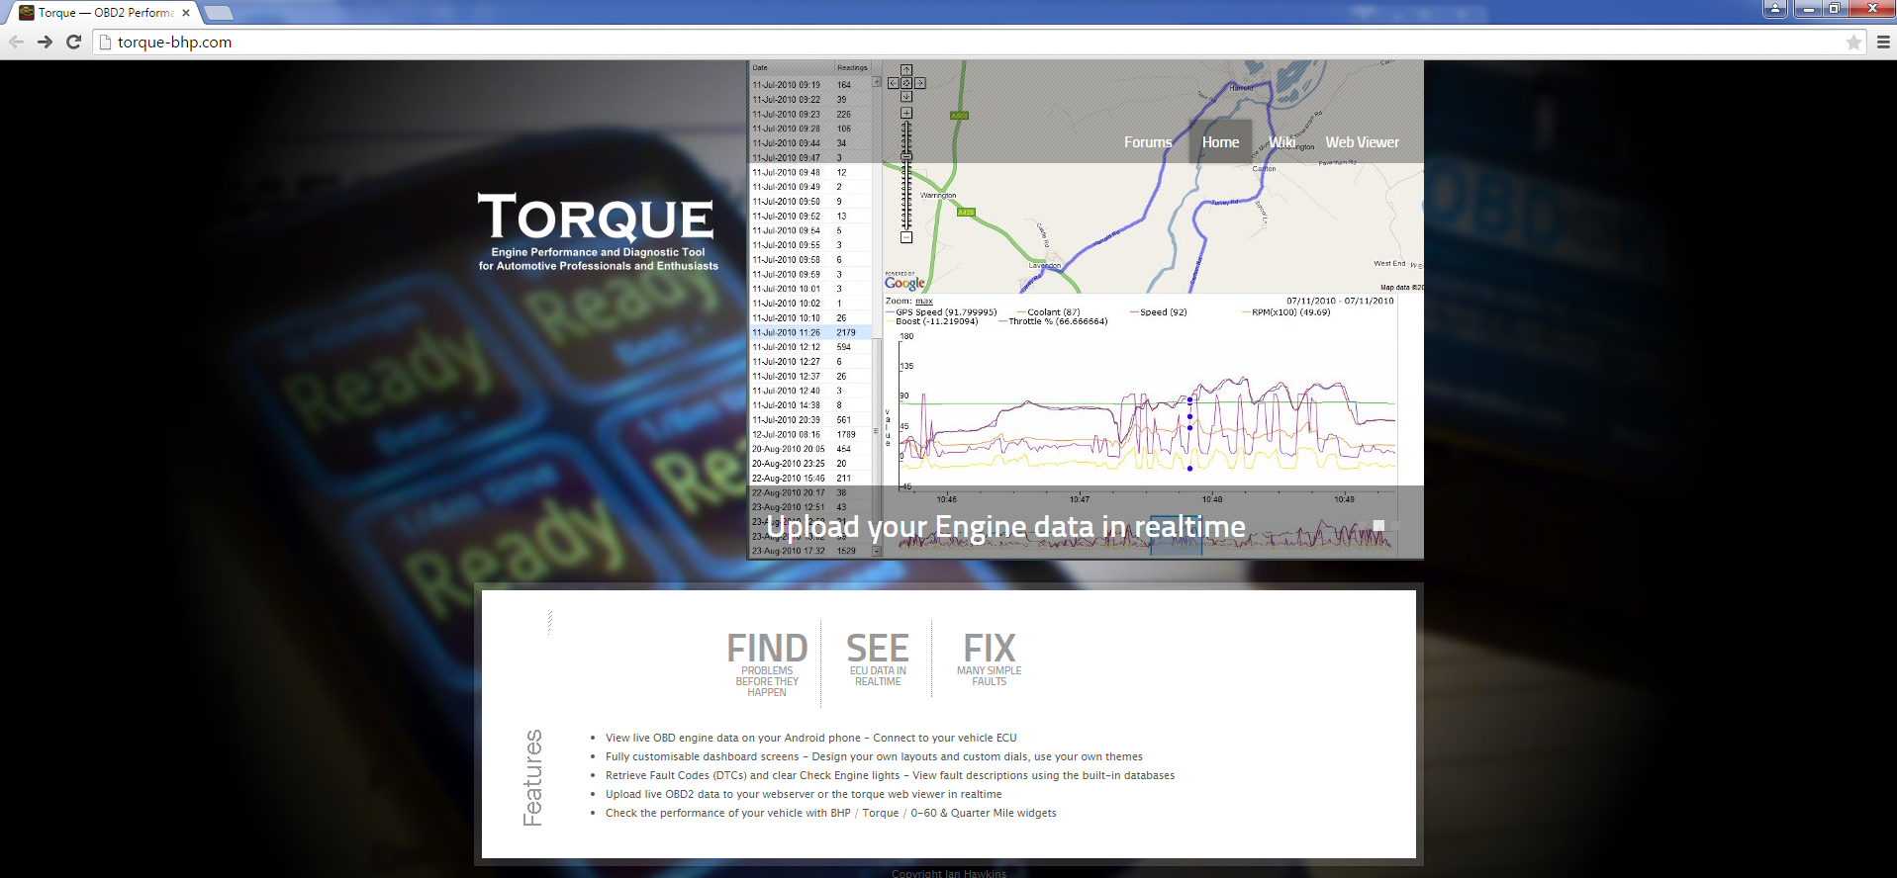Viewport: 1897px width, 878px height.
Task: Click the 'Upload your Engine data in realtime' caption
Action: (1005, 527)
